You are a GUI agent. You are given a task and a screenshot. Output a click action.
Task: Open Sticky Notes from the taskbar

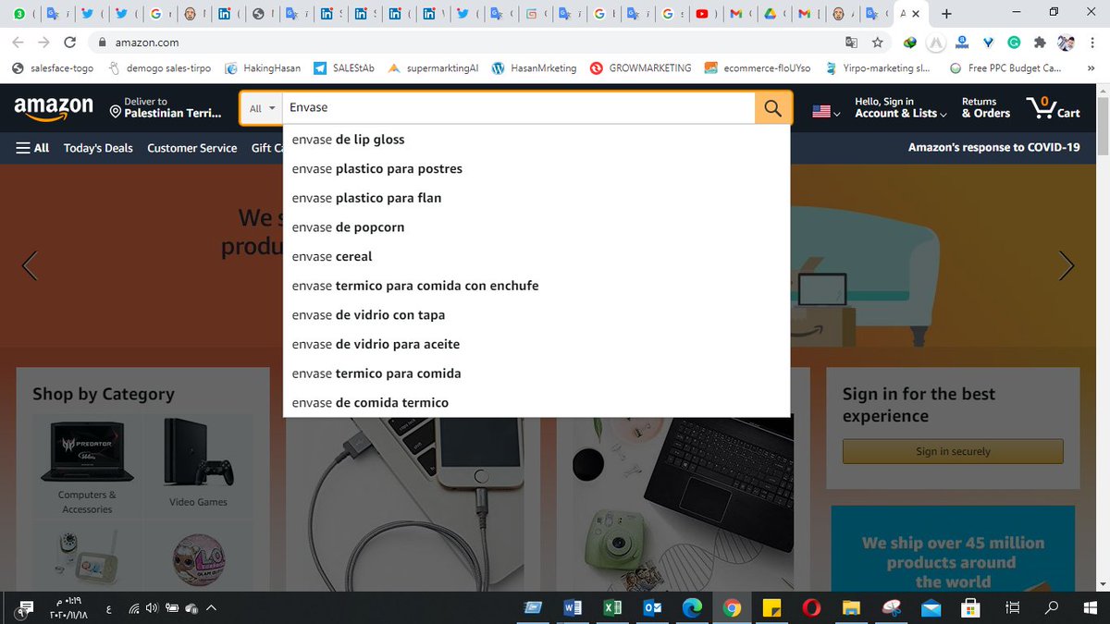click(771, 607)
